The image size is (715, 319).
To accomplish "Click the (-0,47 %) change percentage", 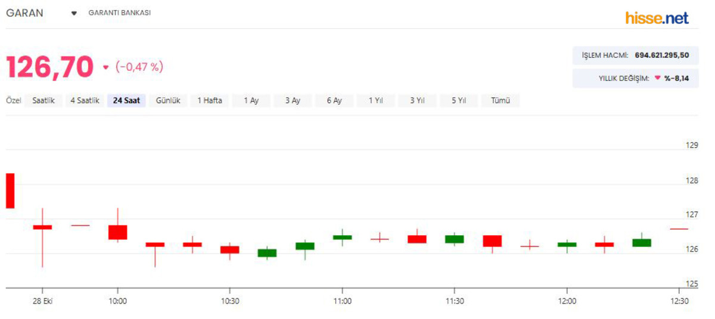I will [139, 67].
